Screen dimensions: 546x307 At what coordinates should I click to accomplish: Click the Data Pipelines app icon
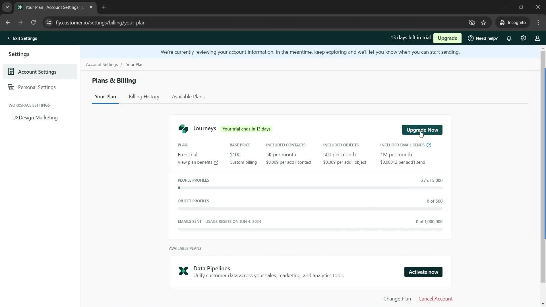pos(184,271)
